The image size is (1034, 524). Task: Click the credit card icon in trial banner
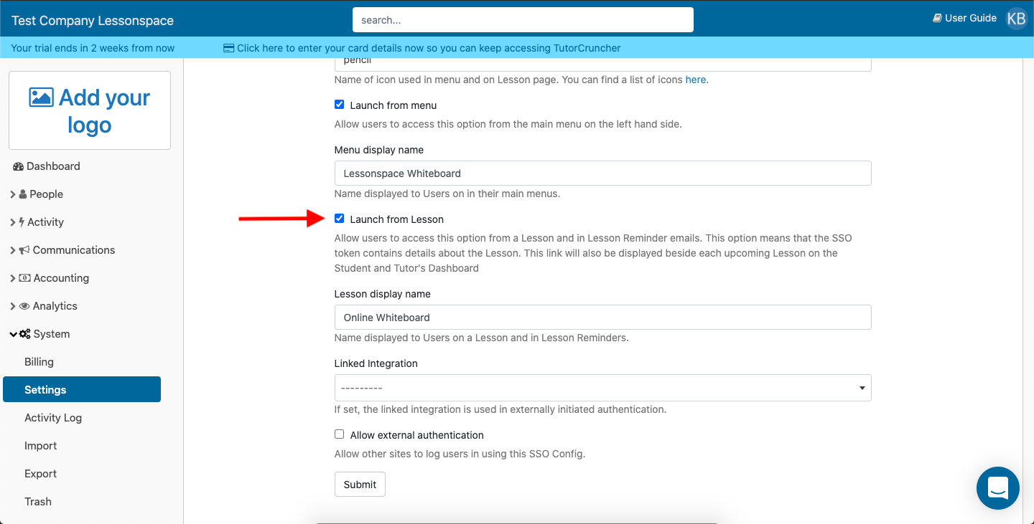point(229,48)
